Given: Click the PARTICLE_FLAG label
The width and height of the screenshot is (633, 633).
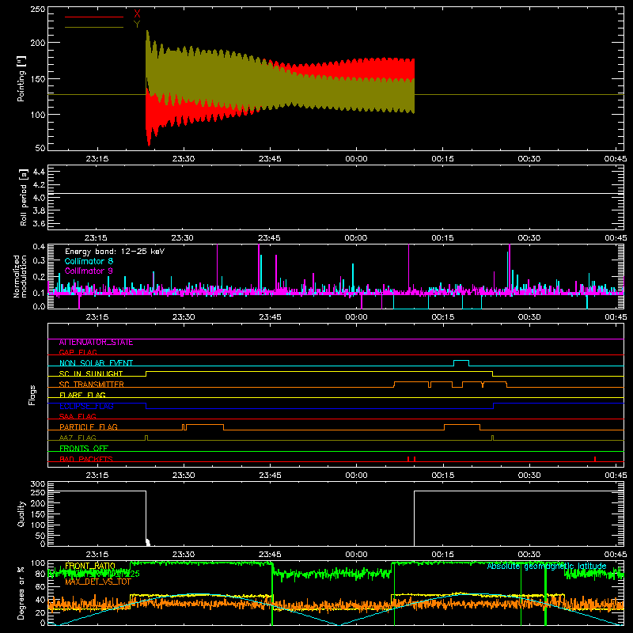Looking at the screenshot, I should click(x=89, y=427).
